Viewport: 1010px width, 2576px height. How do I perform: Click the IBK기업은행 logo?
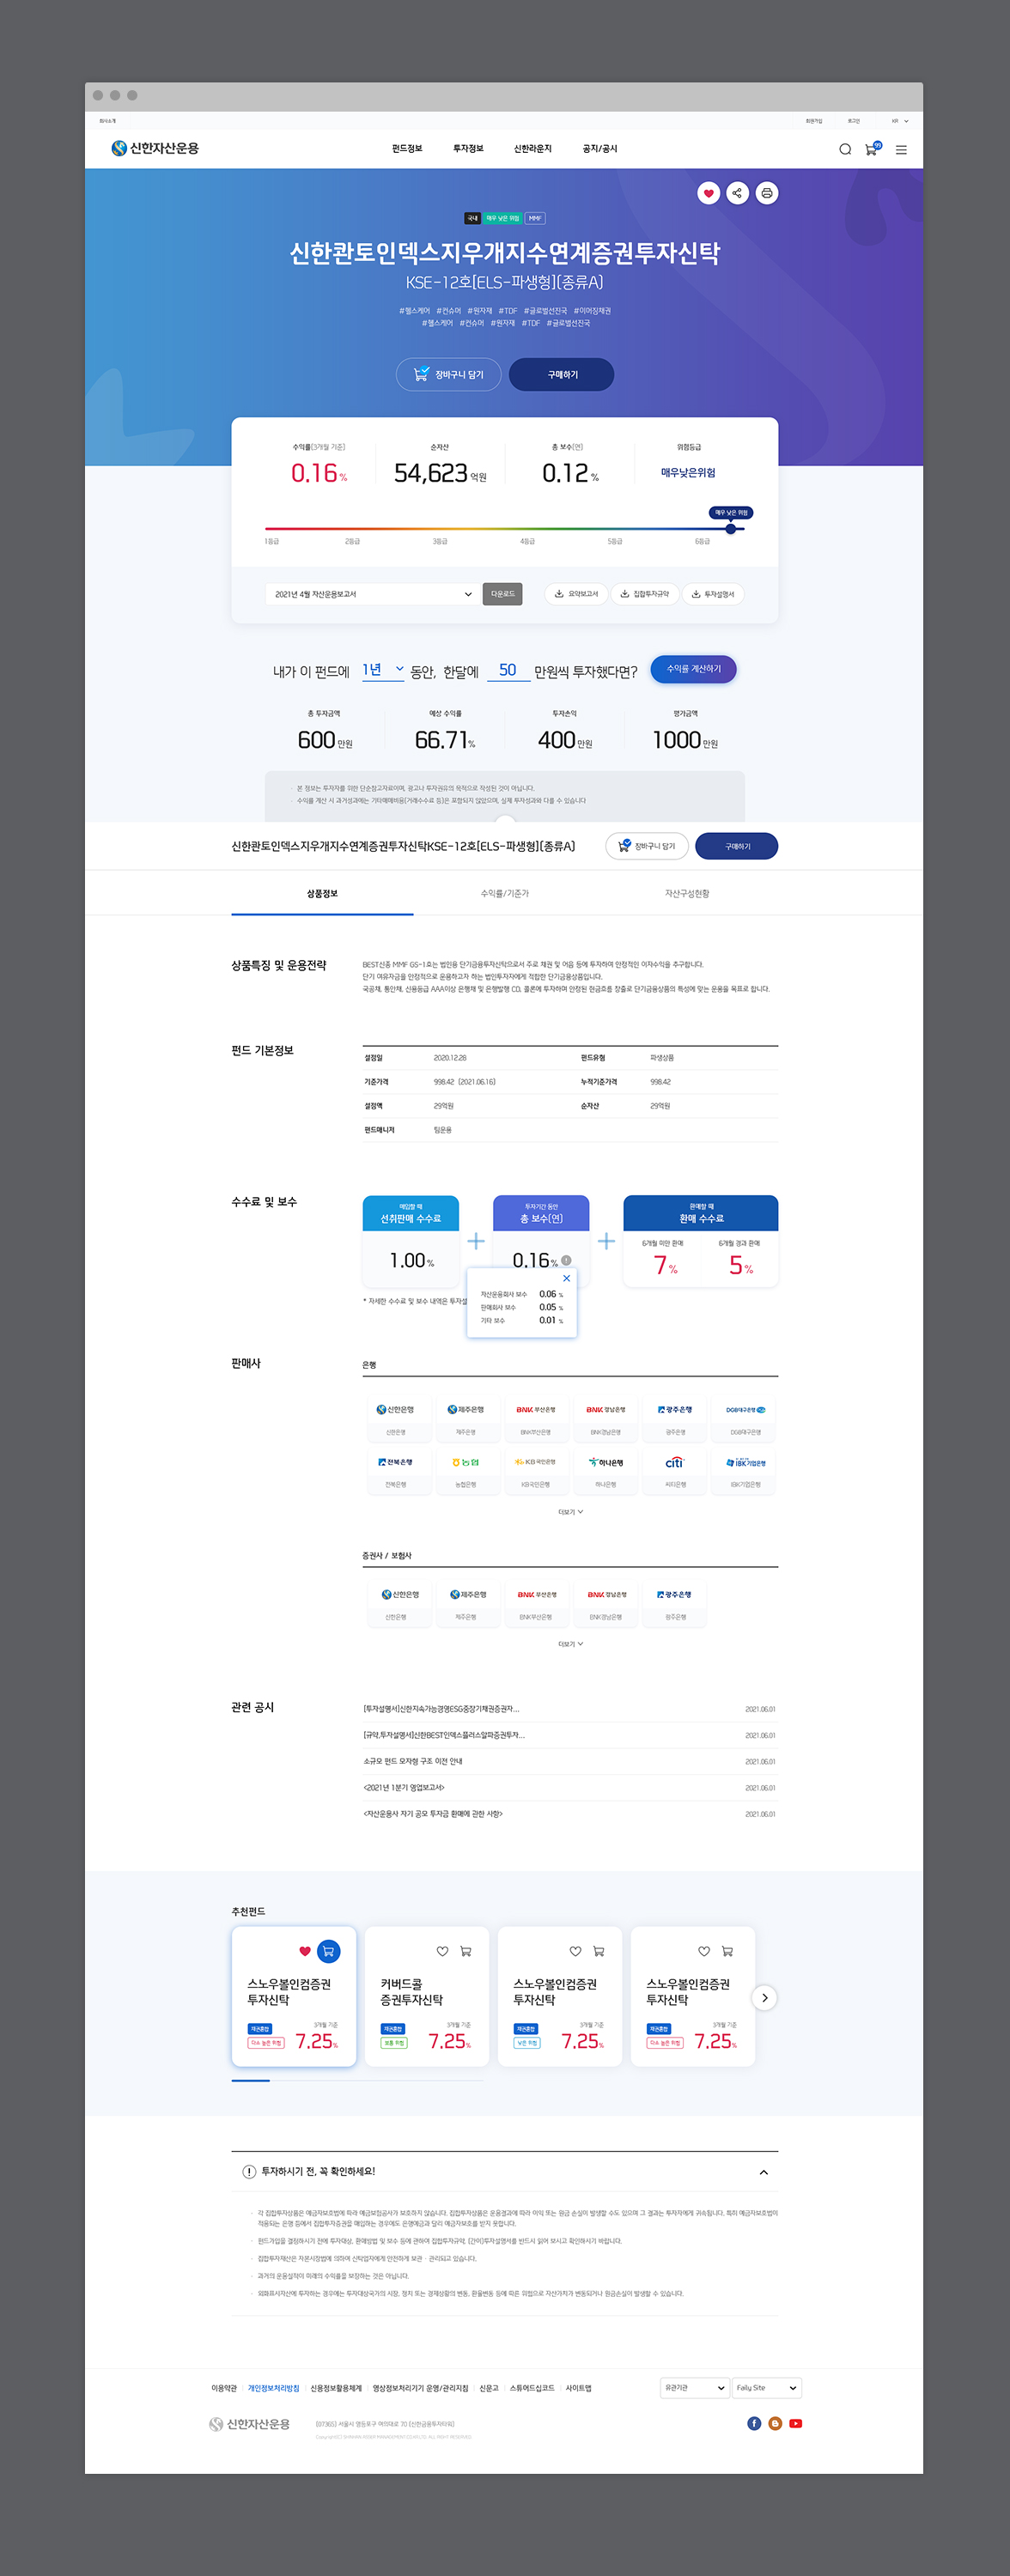click(x=746, y=1462)
